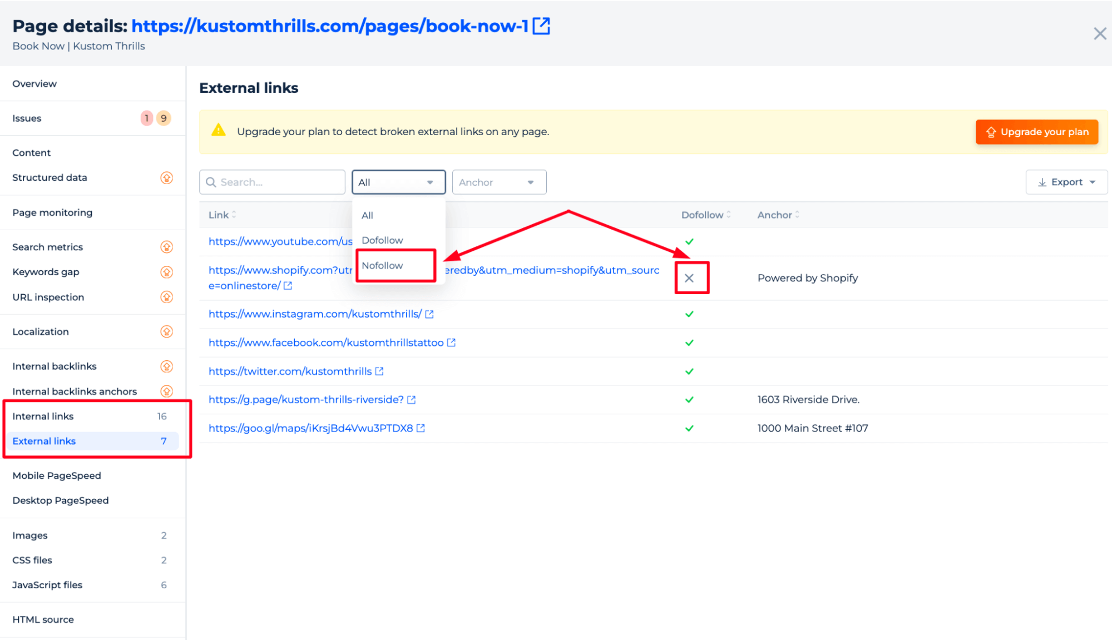Click the red issues badge showing 1

[x=146, y=118]
